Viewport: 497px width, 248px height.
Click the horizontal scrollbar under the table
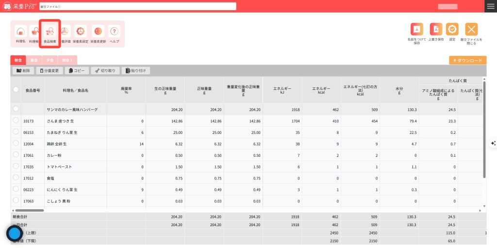click(29, 210)
